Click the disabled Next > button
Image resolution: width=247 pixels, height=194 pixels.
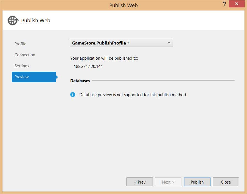pyautogui.click(x=168, y=182)
